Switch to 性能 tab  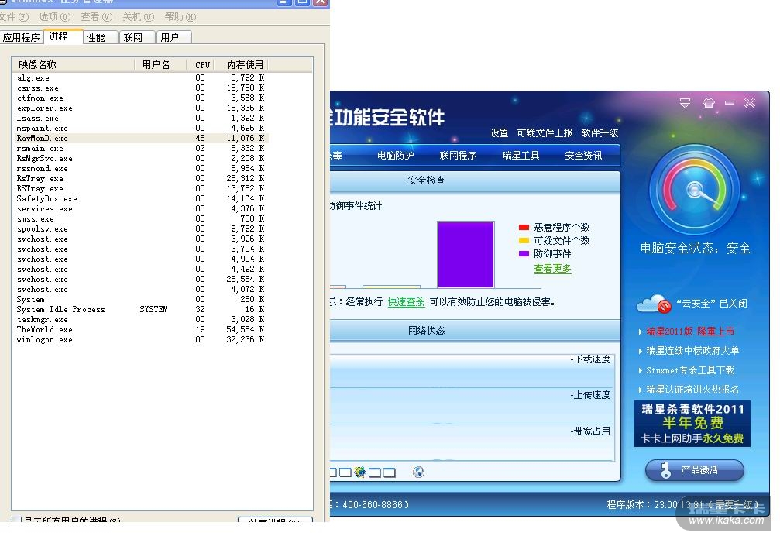pos(99,37)
